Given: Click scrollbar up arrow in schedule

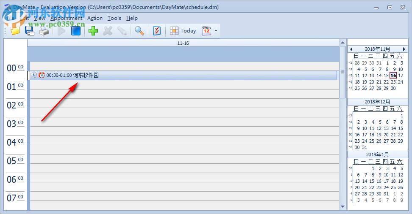Looking at the screenshot, I should coord(342,42).
